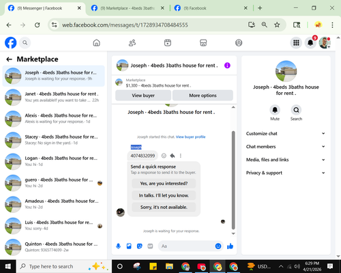
Task: Click the listing thumbnail in Marketplace banner
Action: [x=119, y=83]
